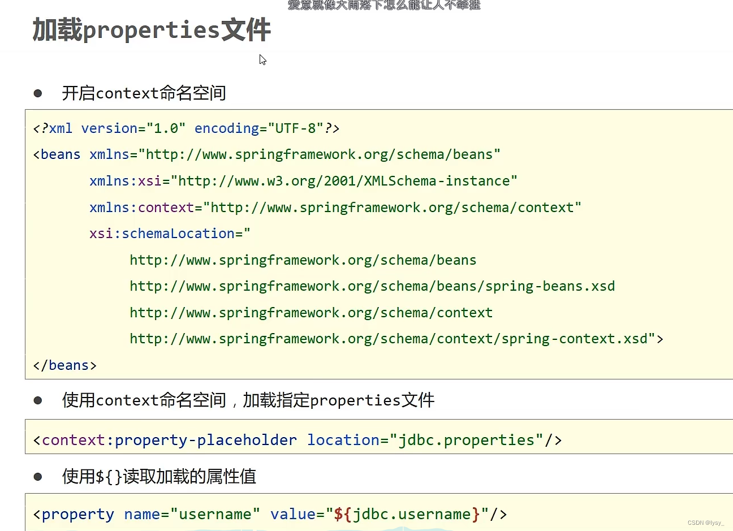Viewport: 733px width, 531px height.
Task: Click the xsi:schemaLocation attribute line
Action: click(x=170, y=234)
